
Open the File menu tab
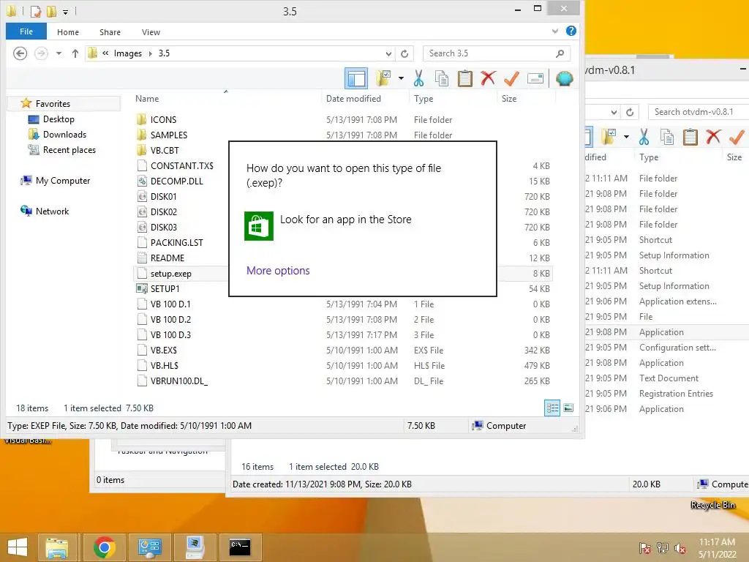[26, 31]
